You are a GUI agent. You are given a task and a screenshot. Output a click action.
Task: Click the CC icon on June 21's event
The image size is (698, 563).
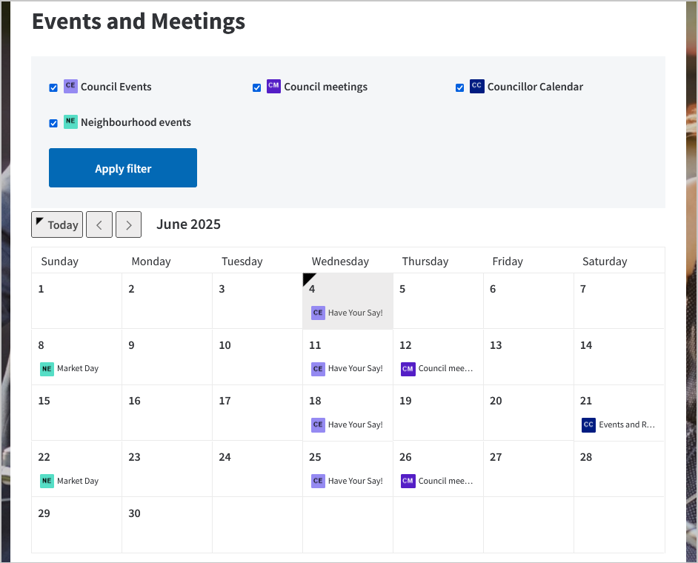[x=588, y=424]
